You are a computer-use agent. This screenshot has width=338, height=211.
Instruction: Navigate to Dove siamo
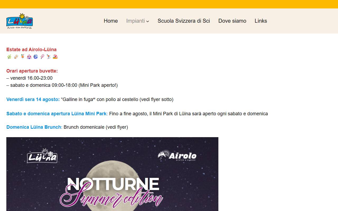click(x=232, y=21)
